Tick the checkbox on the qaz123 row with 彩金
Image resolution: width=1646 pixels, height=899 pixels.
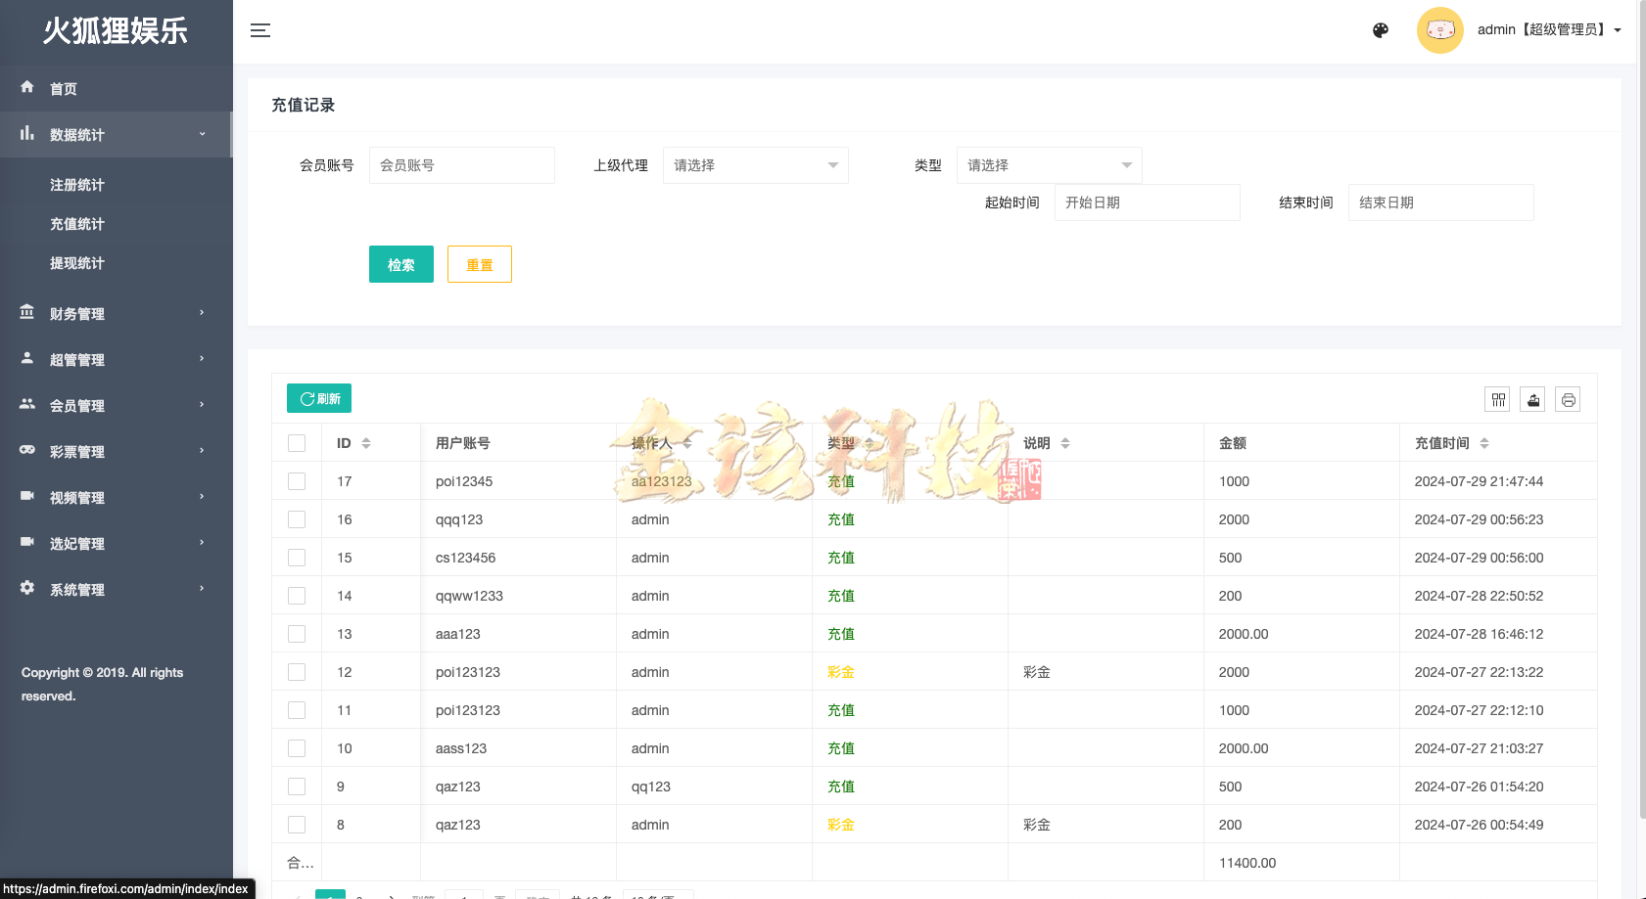tap(297, 824)
